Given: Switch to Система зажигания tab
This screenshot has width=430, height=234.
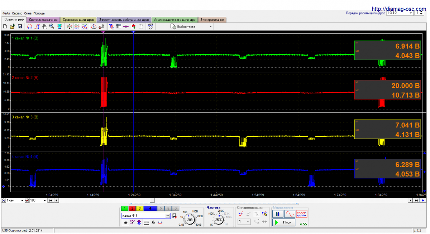Looking at the screenshot, I should (x=43, y=20).
